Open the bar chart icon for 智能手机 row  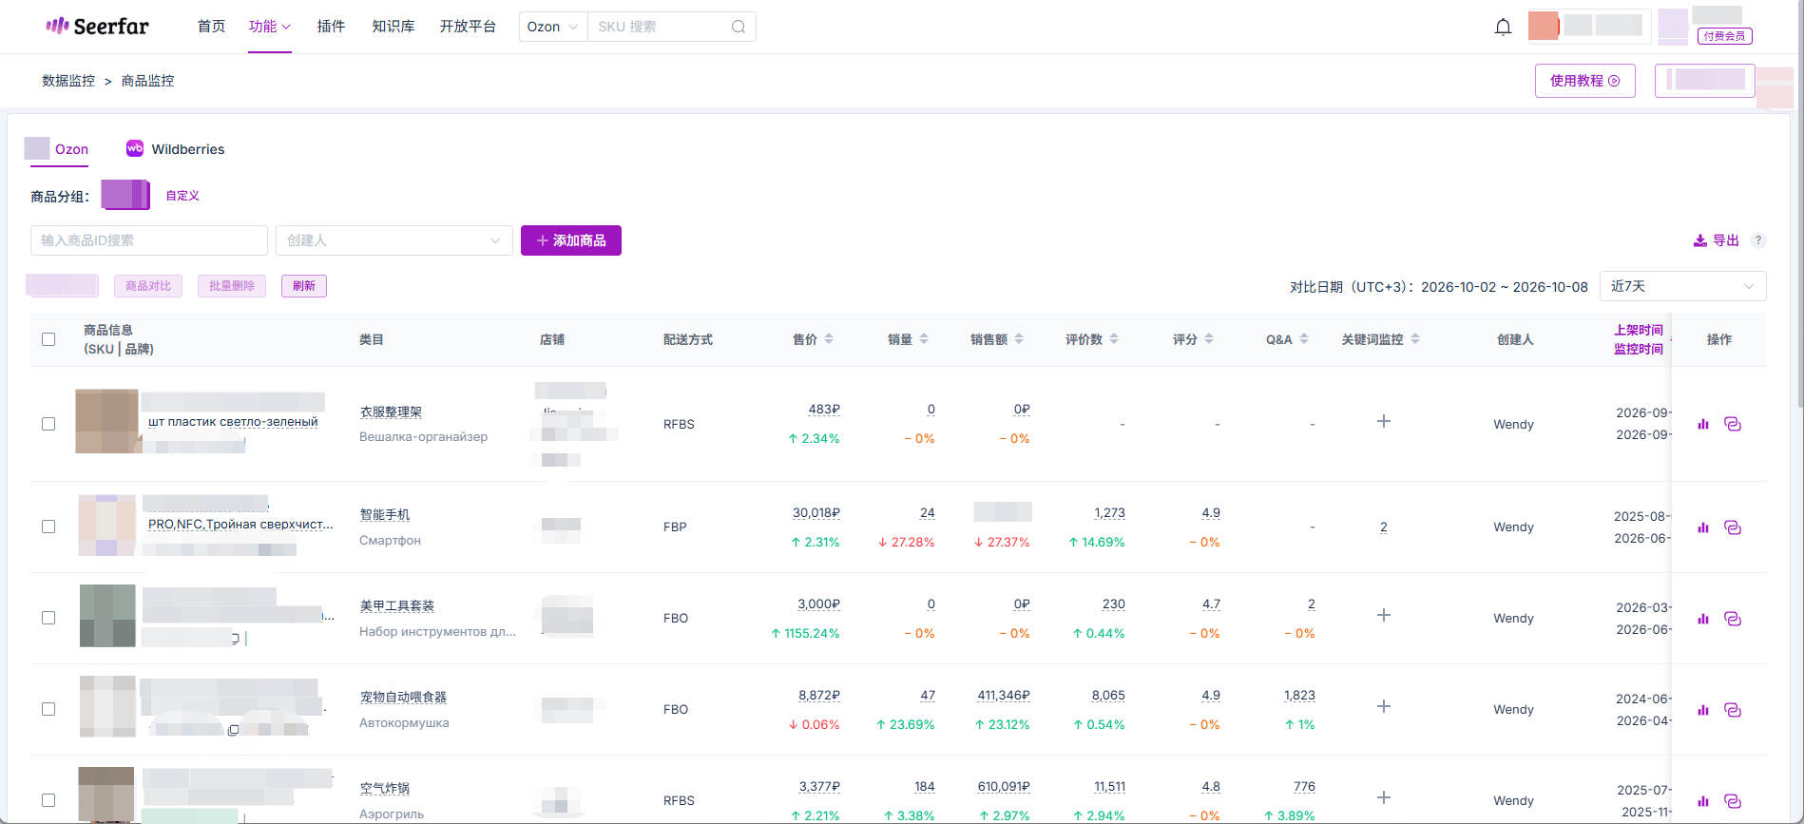coord(1703,527)
